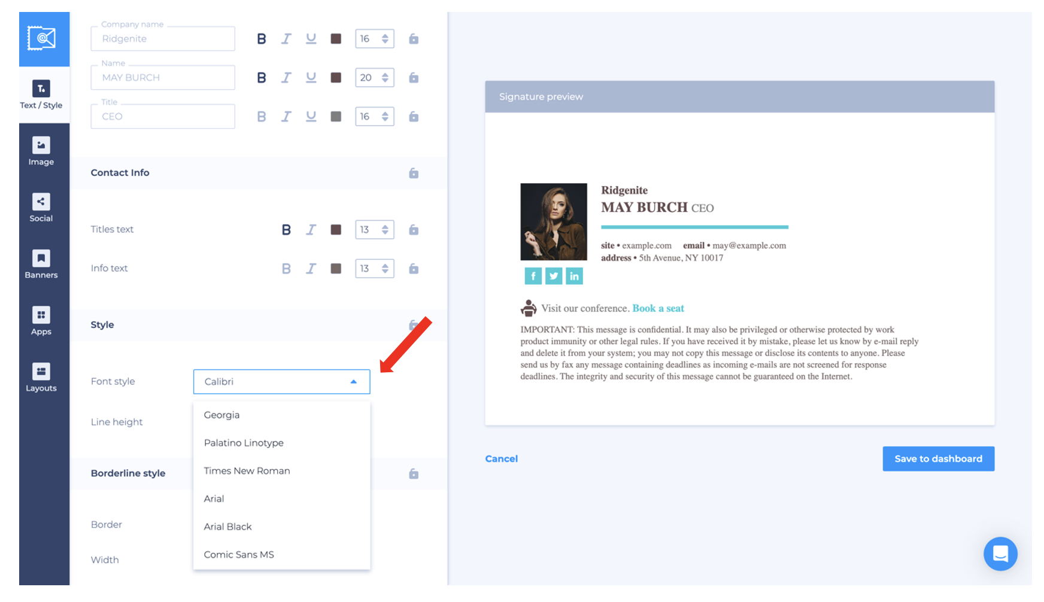This screenshot has width=1044, height=602.
Task: Toggle italic formatting for the Title field
Action: (286, 116)
